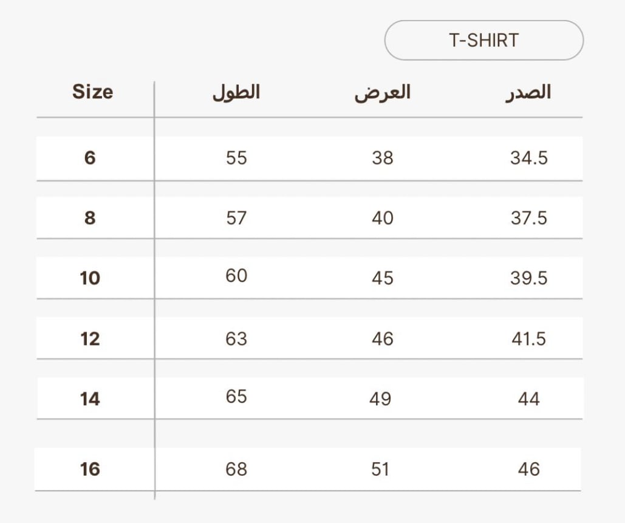Select the size 16 row label
Image resolution: width=625 pixels, height=523 pixels.
pos(90,469)
